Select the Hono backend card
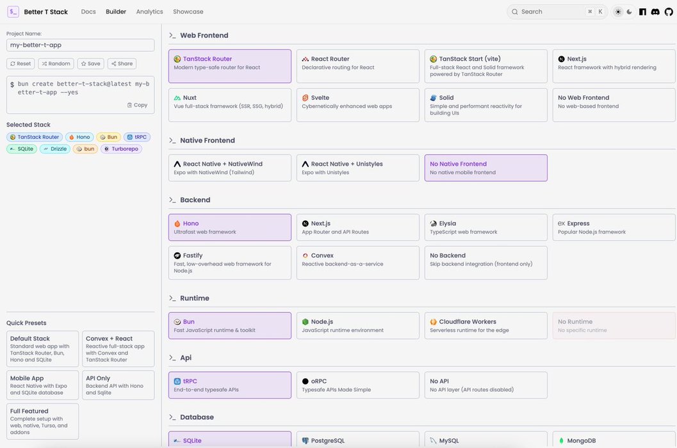 [x=230, y=227]
